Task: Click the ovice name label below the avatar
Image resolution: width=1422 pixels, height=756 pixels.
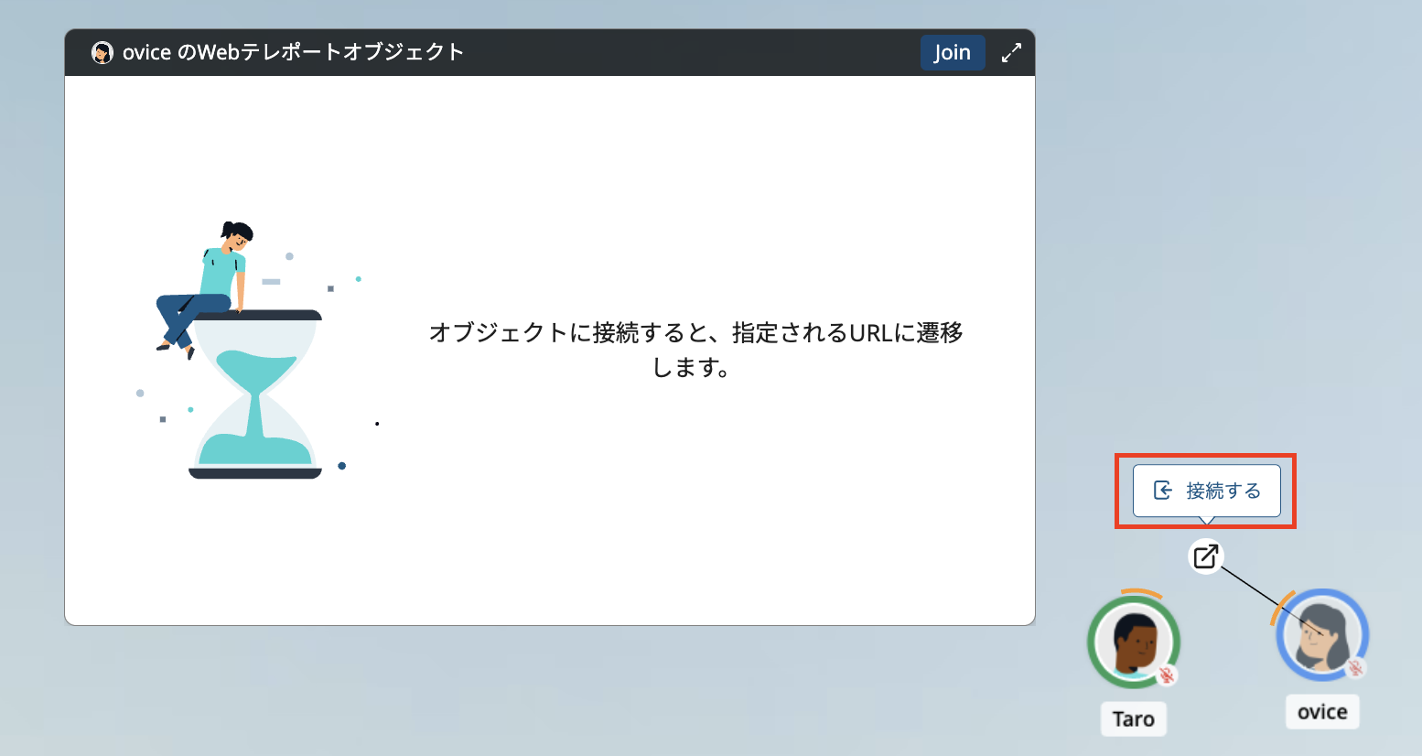Action: click(x=1322, y=712)
